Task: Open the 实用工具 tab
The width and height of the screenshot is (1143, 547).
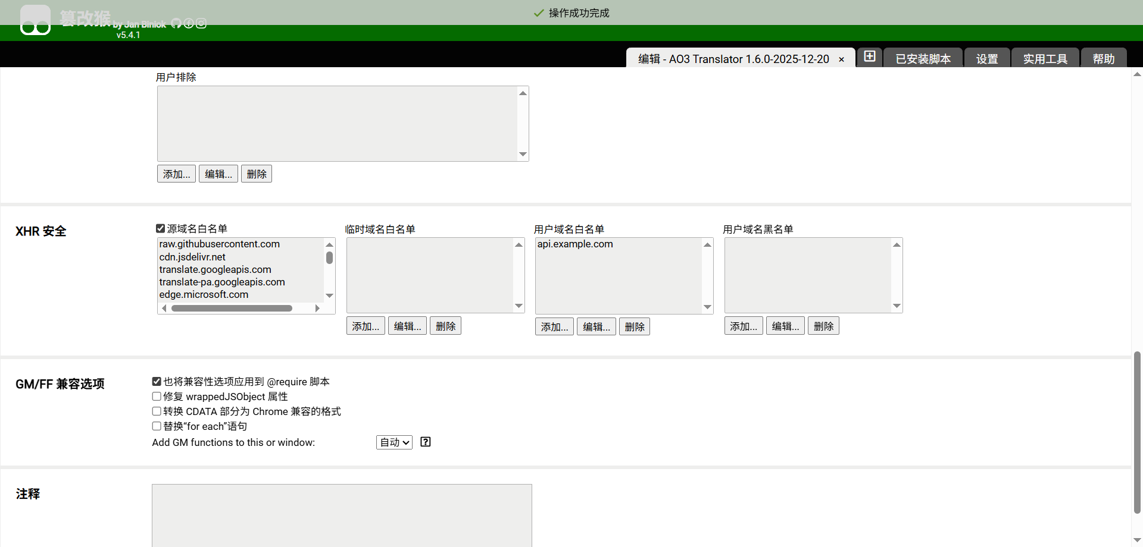Action: (x=1045, y=59)
